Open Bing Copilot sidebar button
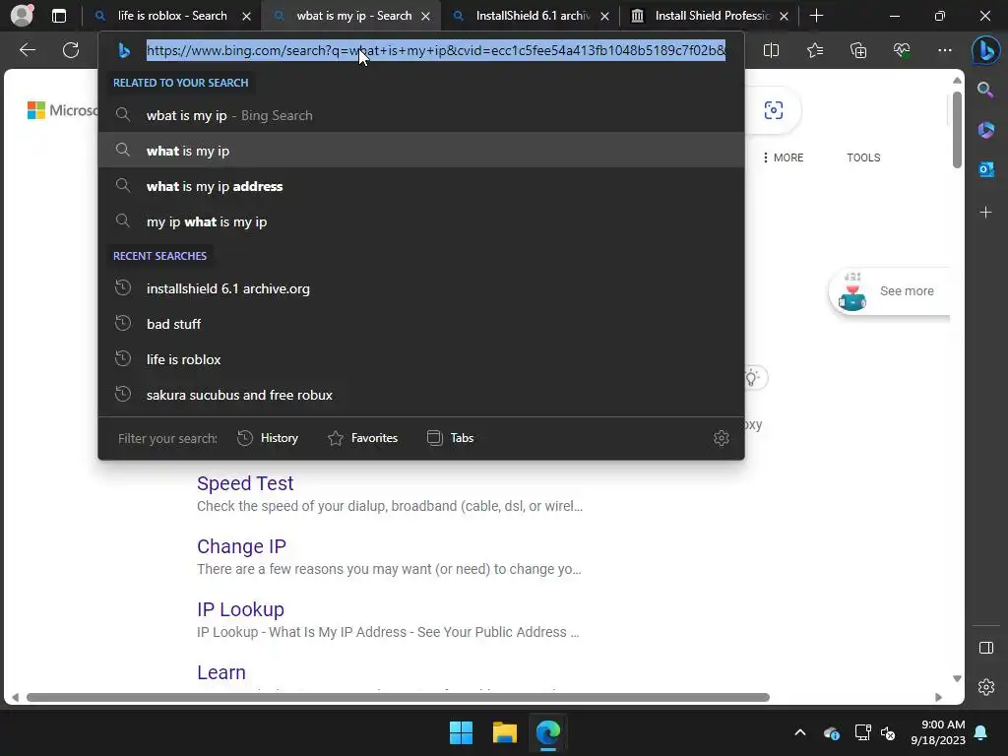 tap(985, 50)
